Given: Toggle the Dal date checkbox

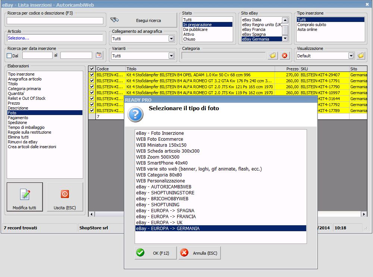Looking at the screenshot, I should pyautogui.click(x=9, y=56).
